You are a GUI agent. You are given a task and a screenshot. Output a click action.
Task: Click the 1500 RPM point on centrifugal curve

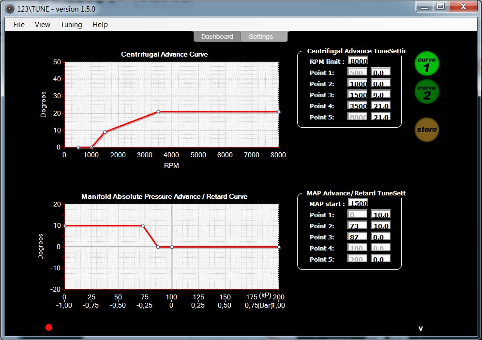coord(105,132)
